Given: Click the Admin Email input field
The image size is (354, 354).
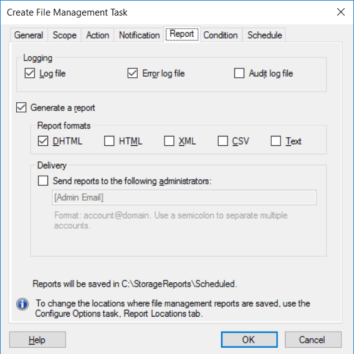Looking at the screenshot, I should click(x=184, y=198).
